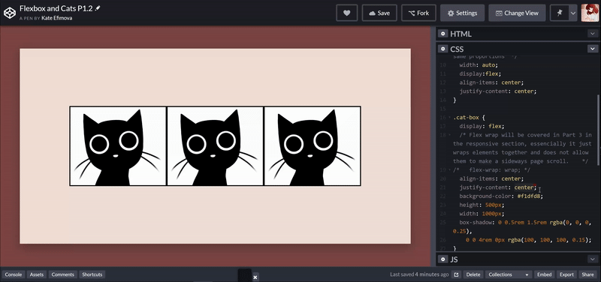
Task: Visit Kate Efimova's profile link
Action: tap(57, 18)
